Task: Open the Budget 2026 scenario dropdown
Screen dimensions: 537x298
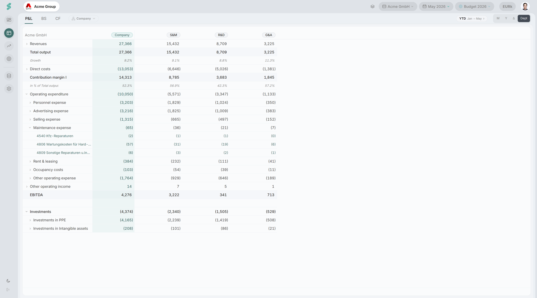Action: [474, 6]
